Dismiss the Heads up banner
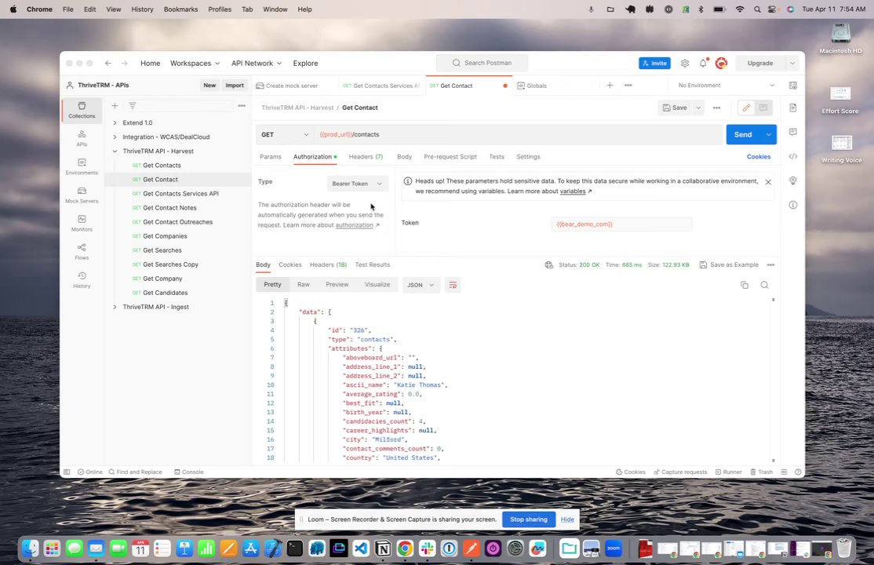Screen dimensions: 874x565 [768, 182]
